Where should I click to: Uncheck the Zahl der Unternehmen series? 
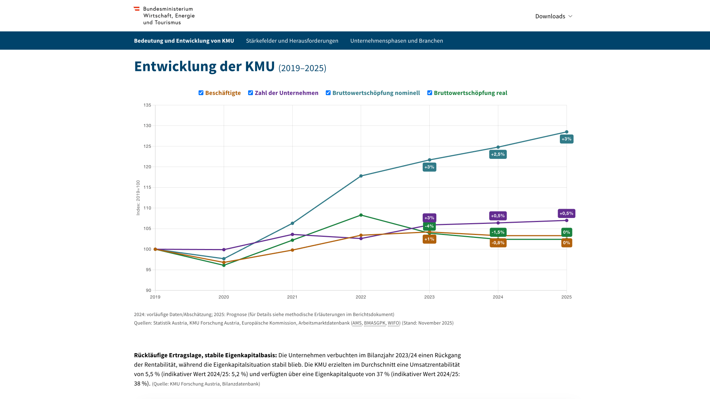click(250, 93)
